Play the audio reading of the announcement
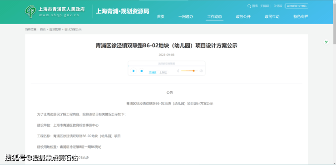Viewport: 336px width, 165px height. coord(133,71)
